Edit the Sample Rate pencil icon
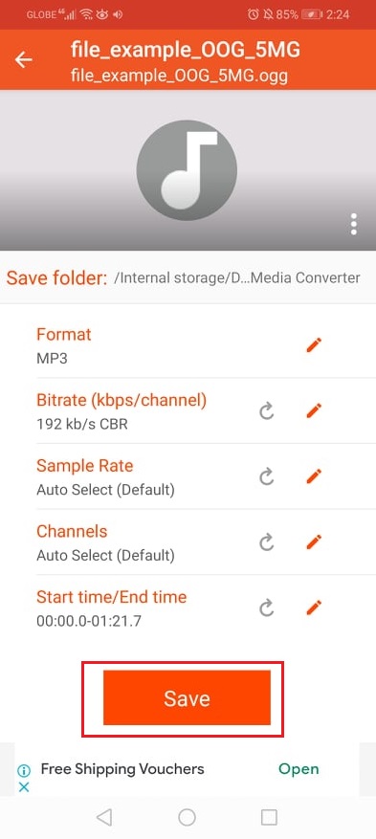The height and width of the screenshot is (839, 376). [x=314, y=476]
